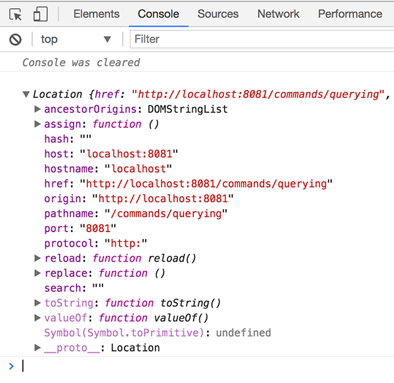The image size is (394, 383).
Task: Open the Network tab
Action: point(278,14)
